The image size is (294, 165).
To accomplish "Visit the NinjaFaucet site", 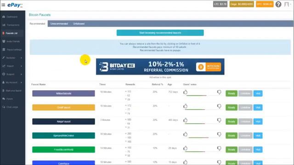I will click(x=258, y=121).
